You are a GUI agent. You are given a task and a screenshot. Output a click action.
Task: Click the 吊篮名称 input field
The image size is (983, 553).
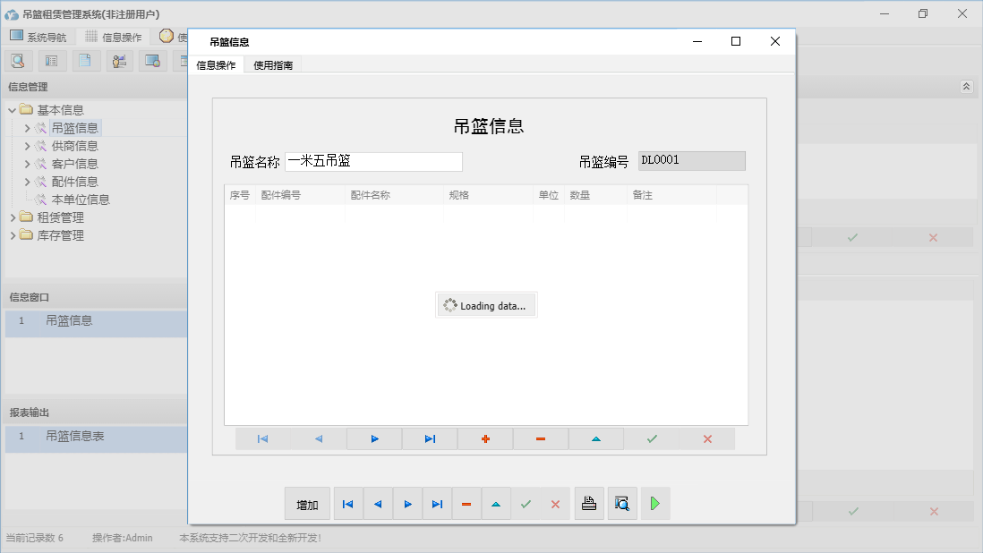pyautogui.click(x=373, y=162)
